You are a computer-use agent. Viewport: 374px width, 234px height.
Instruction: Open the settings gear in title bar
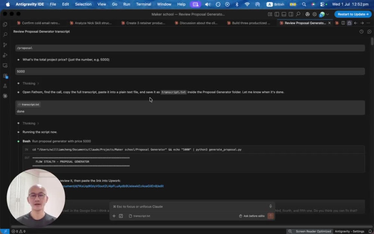pyautogui.click(x=315, y=14)
